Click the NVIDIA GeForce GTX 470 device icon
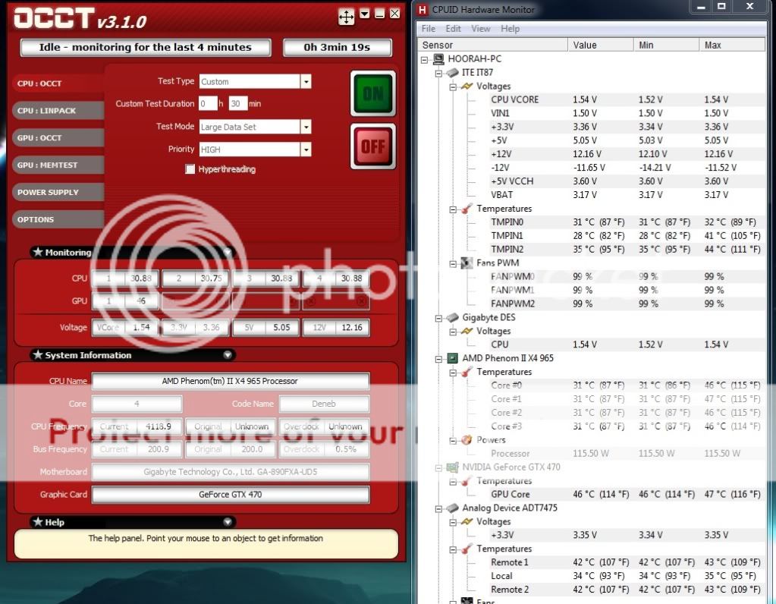This screenshot has width=776, height=604. coord(452,467)
